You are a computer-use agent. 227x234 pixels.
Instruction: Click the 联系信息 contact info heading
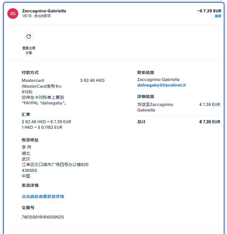(x=145, y=72)
